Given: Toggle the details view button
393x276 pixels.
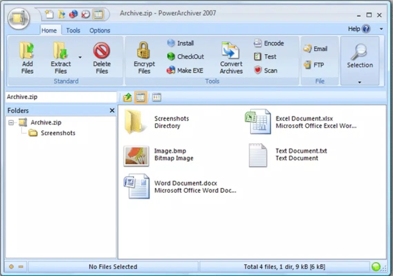Looking at the screenshot, I should click(157, 97).
